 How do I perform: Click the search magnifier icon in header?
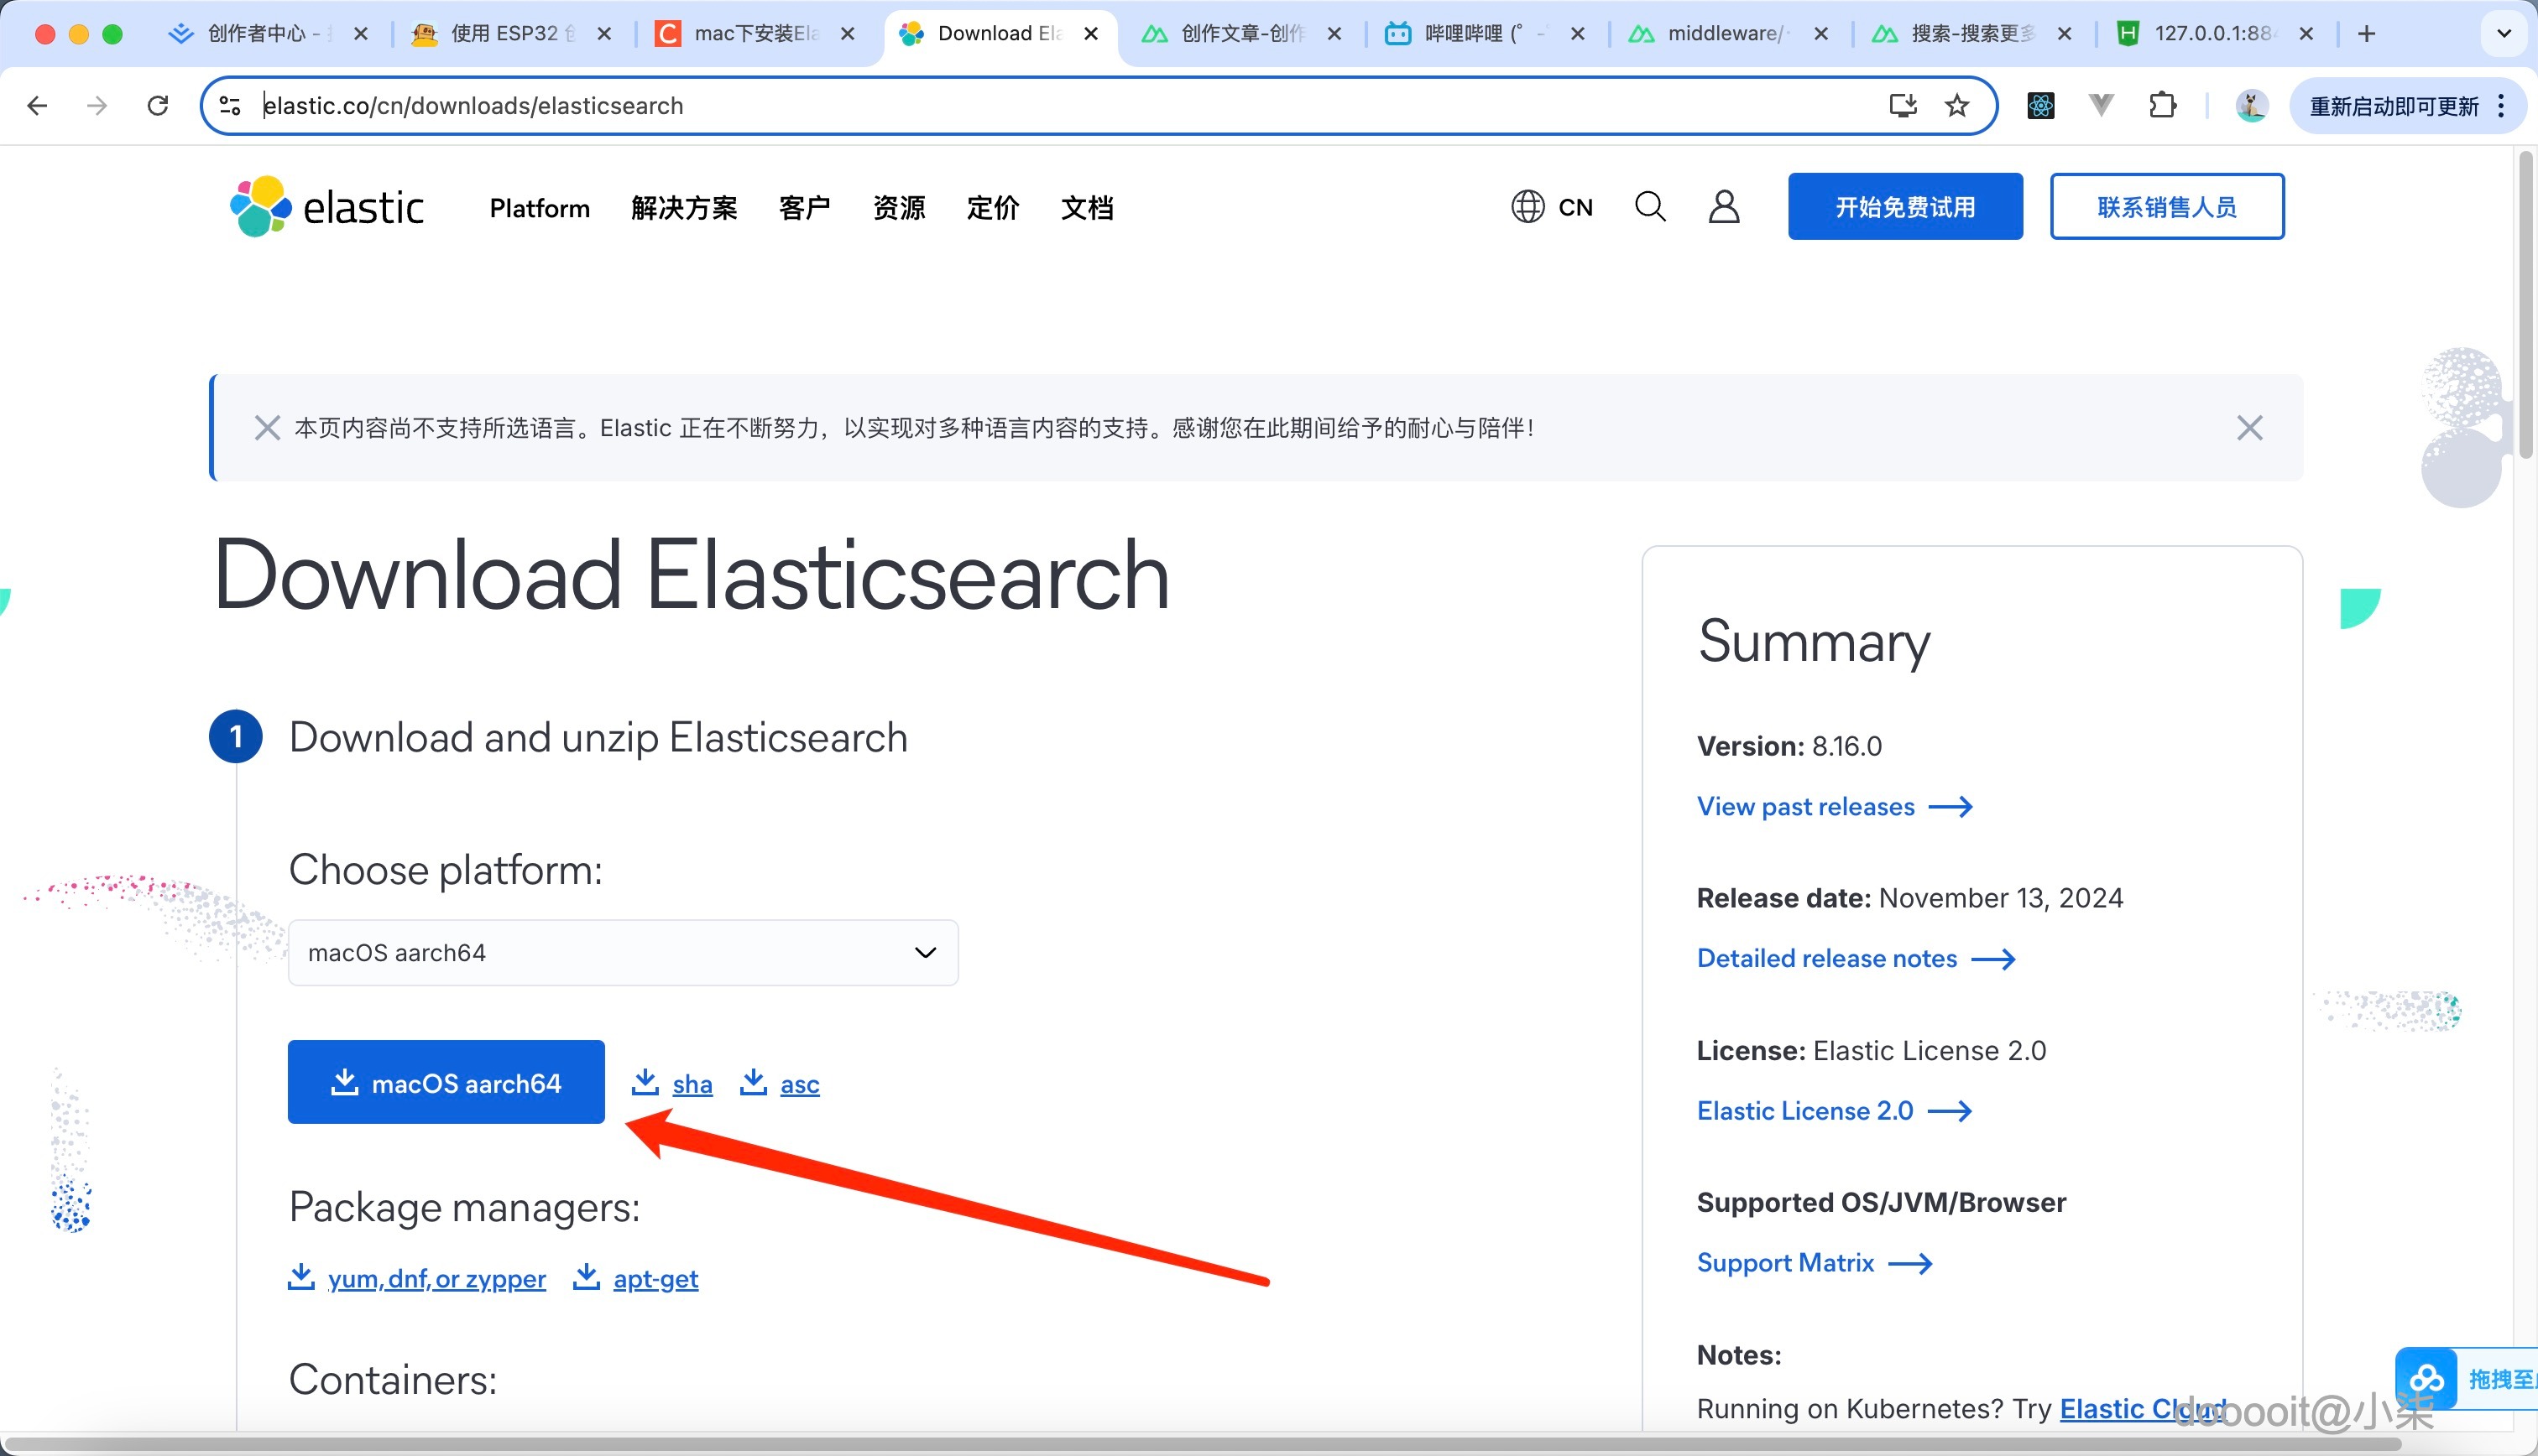1650,207
